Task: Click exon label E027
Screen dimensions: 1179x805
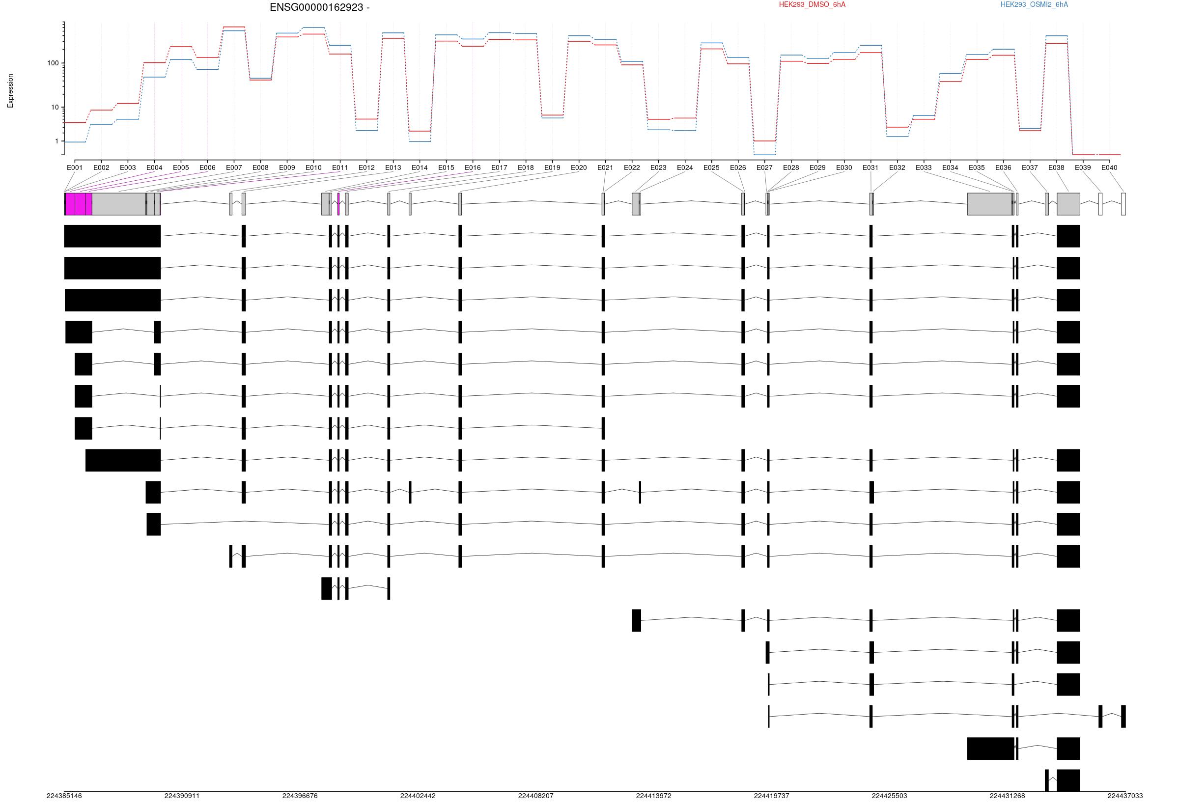Action: click(x=764, y=167)
